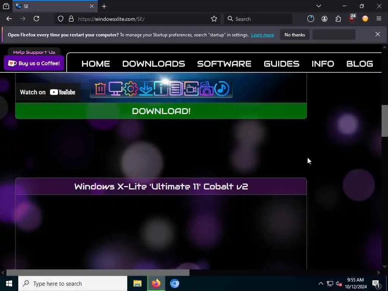Expand the list all tabs chevron
388x291 pixels.
tap(319, 6)
